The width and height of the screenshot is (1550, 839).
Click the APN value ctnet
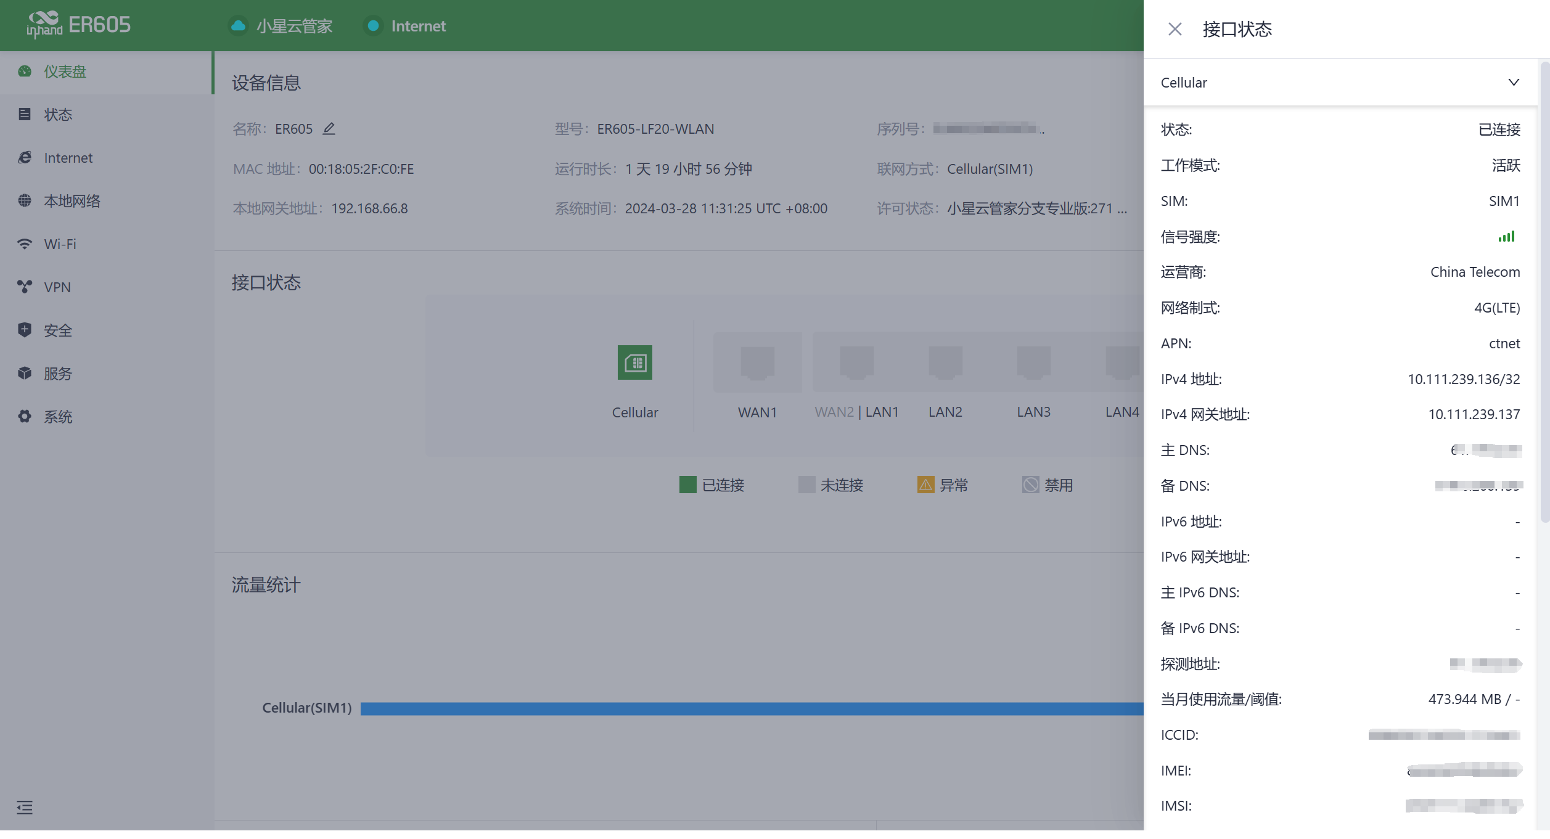pos(1504,343)
